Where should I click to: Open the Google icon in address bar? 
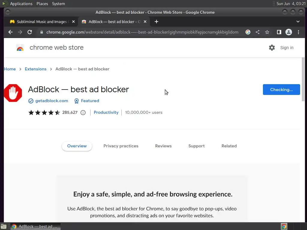coord(248,32)
